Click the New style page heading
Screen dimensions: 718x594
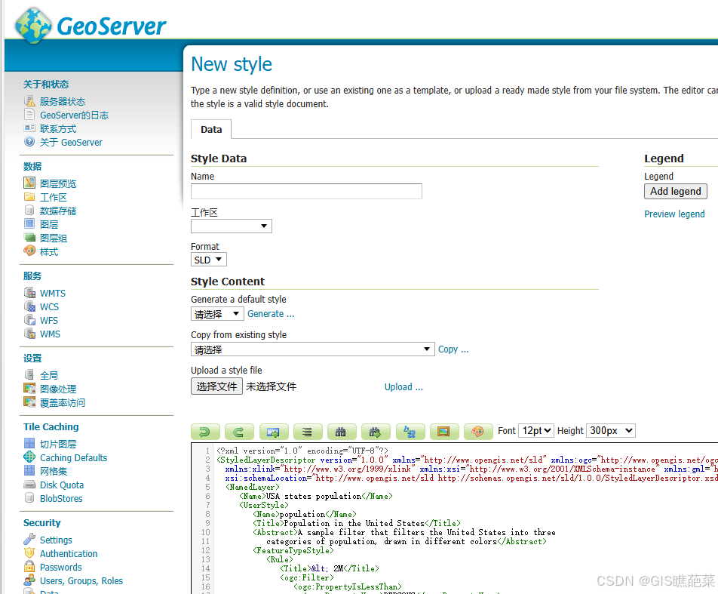[x=232, y=64]
